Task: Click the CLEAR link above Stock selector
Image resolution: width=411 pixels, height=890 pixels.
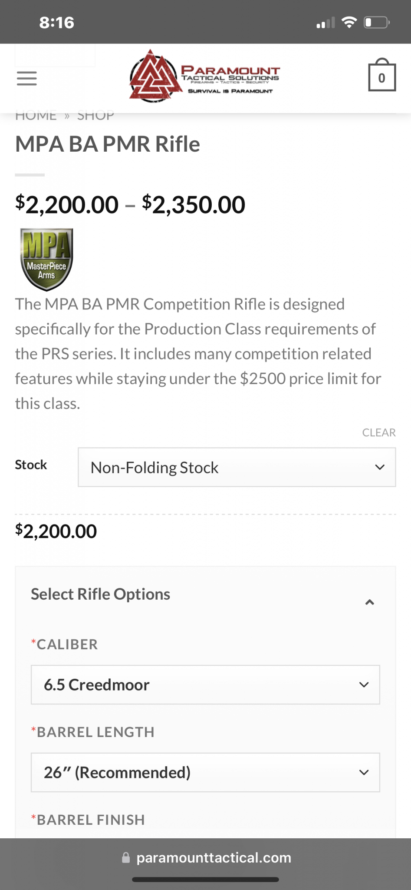Action: pyautogui.click(x=379, y=432)
